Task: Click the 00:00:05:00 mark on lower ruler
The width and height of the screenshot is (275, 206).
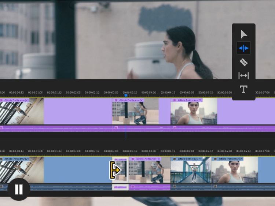Action: (187, 151)
